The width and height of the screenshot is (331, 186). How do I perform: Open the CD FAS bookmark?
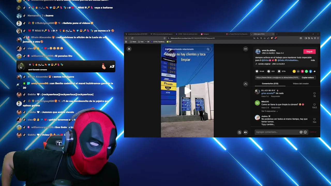(x=158, y=42)
